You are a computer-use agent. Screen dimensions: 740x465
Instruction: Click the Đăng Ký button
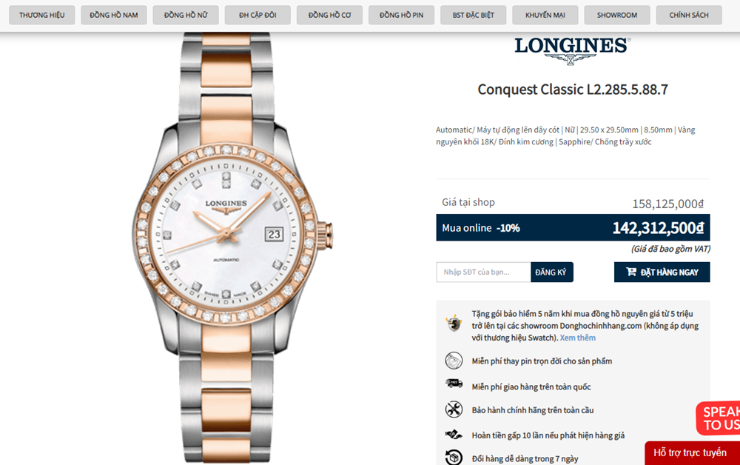tap(552, 272)
